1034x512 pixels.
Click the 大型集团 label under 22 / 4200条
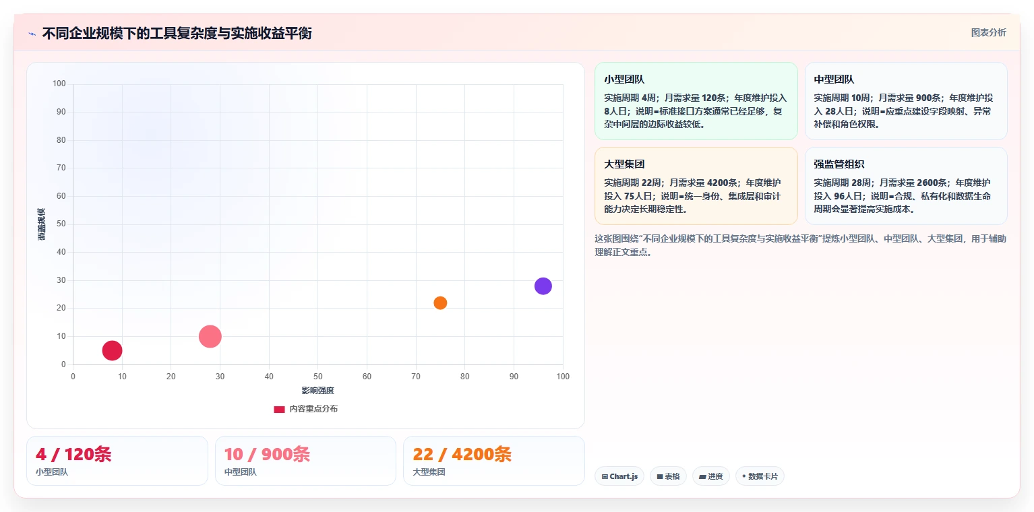(429, 472)
